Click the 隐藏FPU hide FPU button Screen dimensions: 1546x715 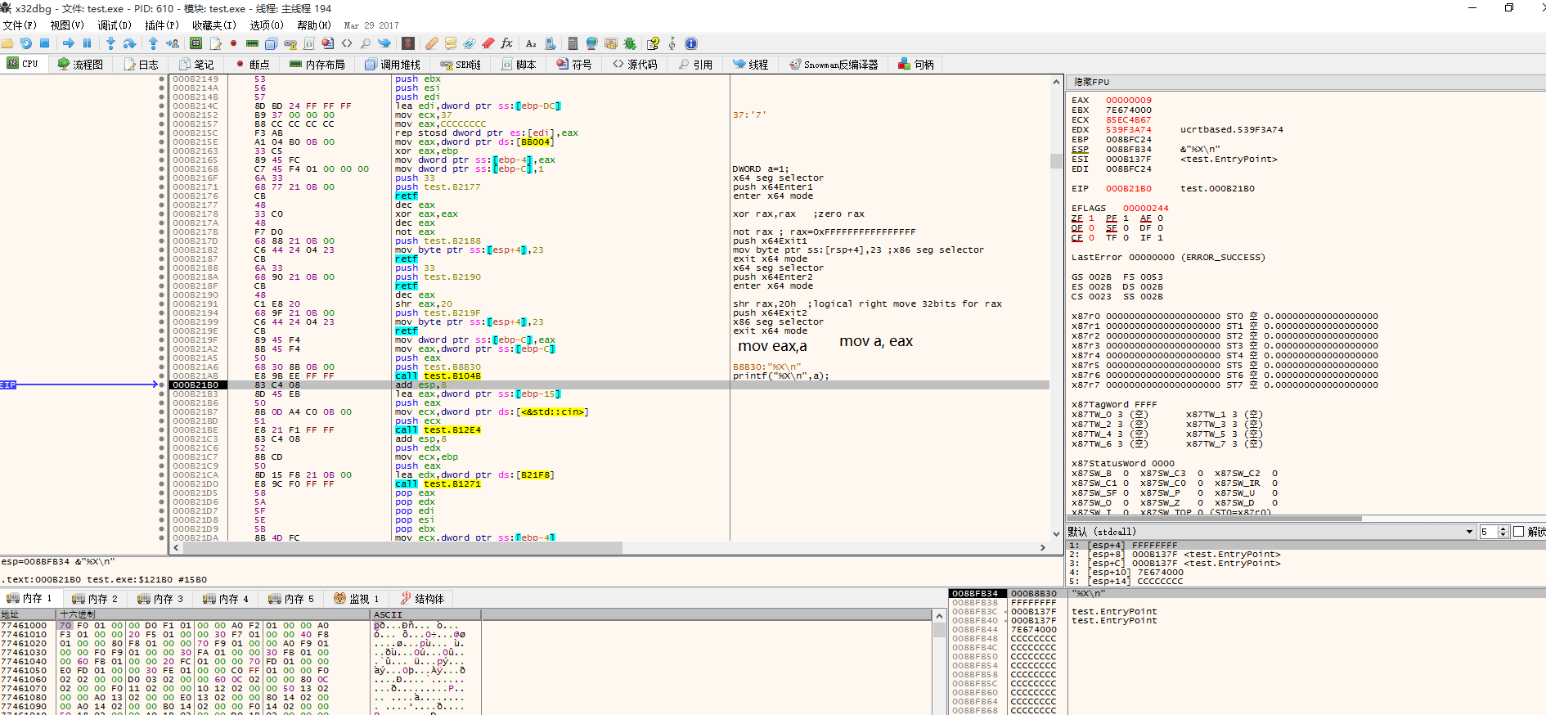click(x=1091, y=82)
